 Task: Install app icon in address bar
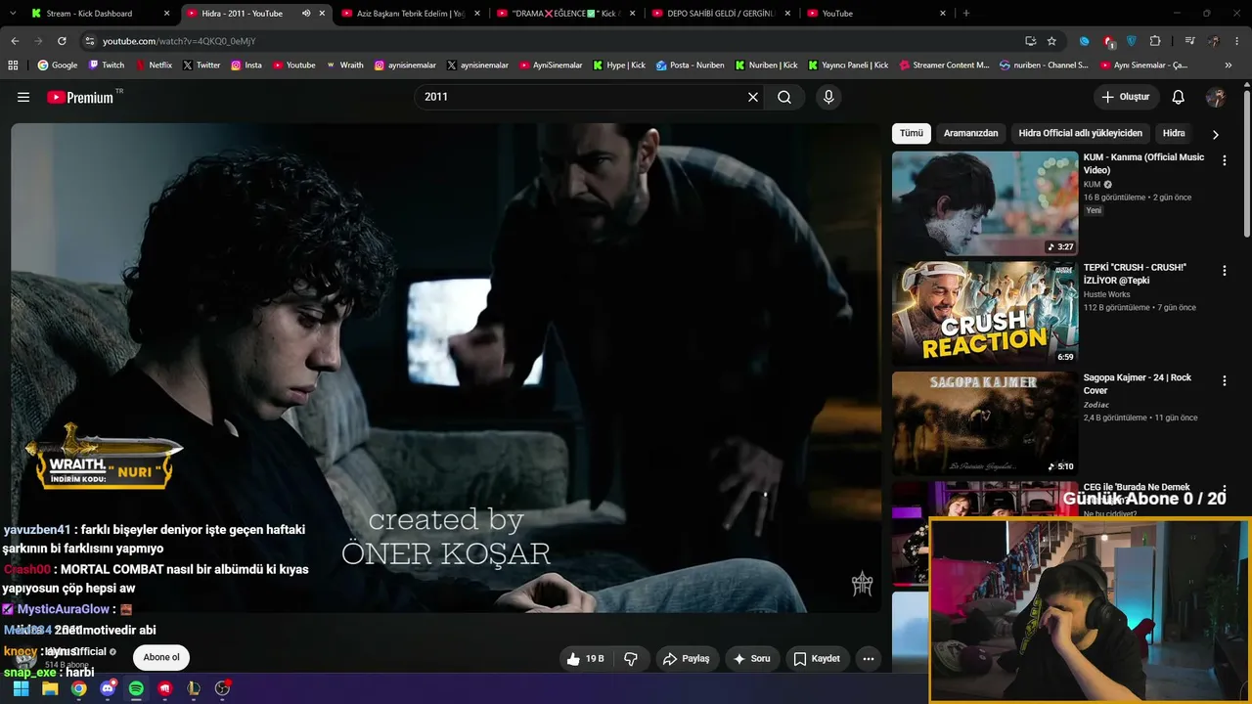[x=1030, y=41]
